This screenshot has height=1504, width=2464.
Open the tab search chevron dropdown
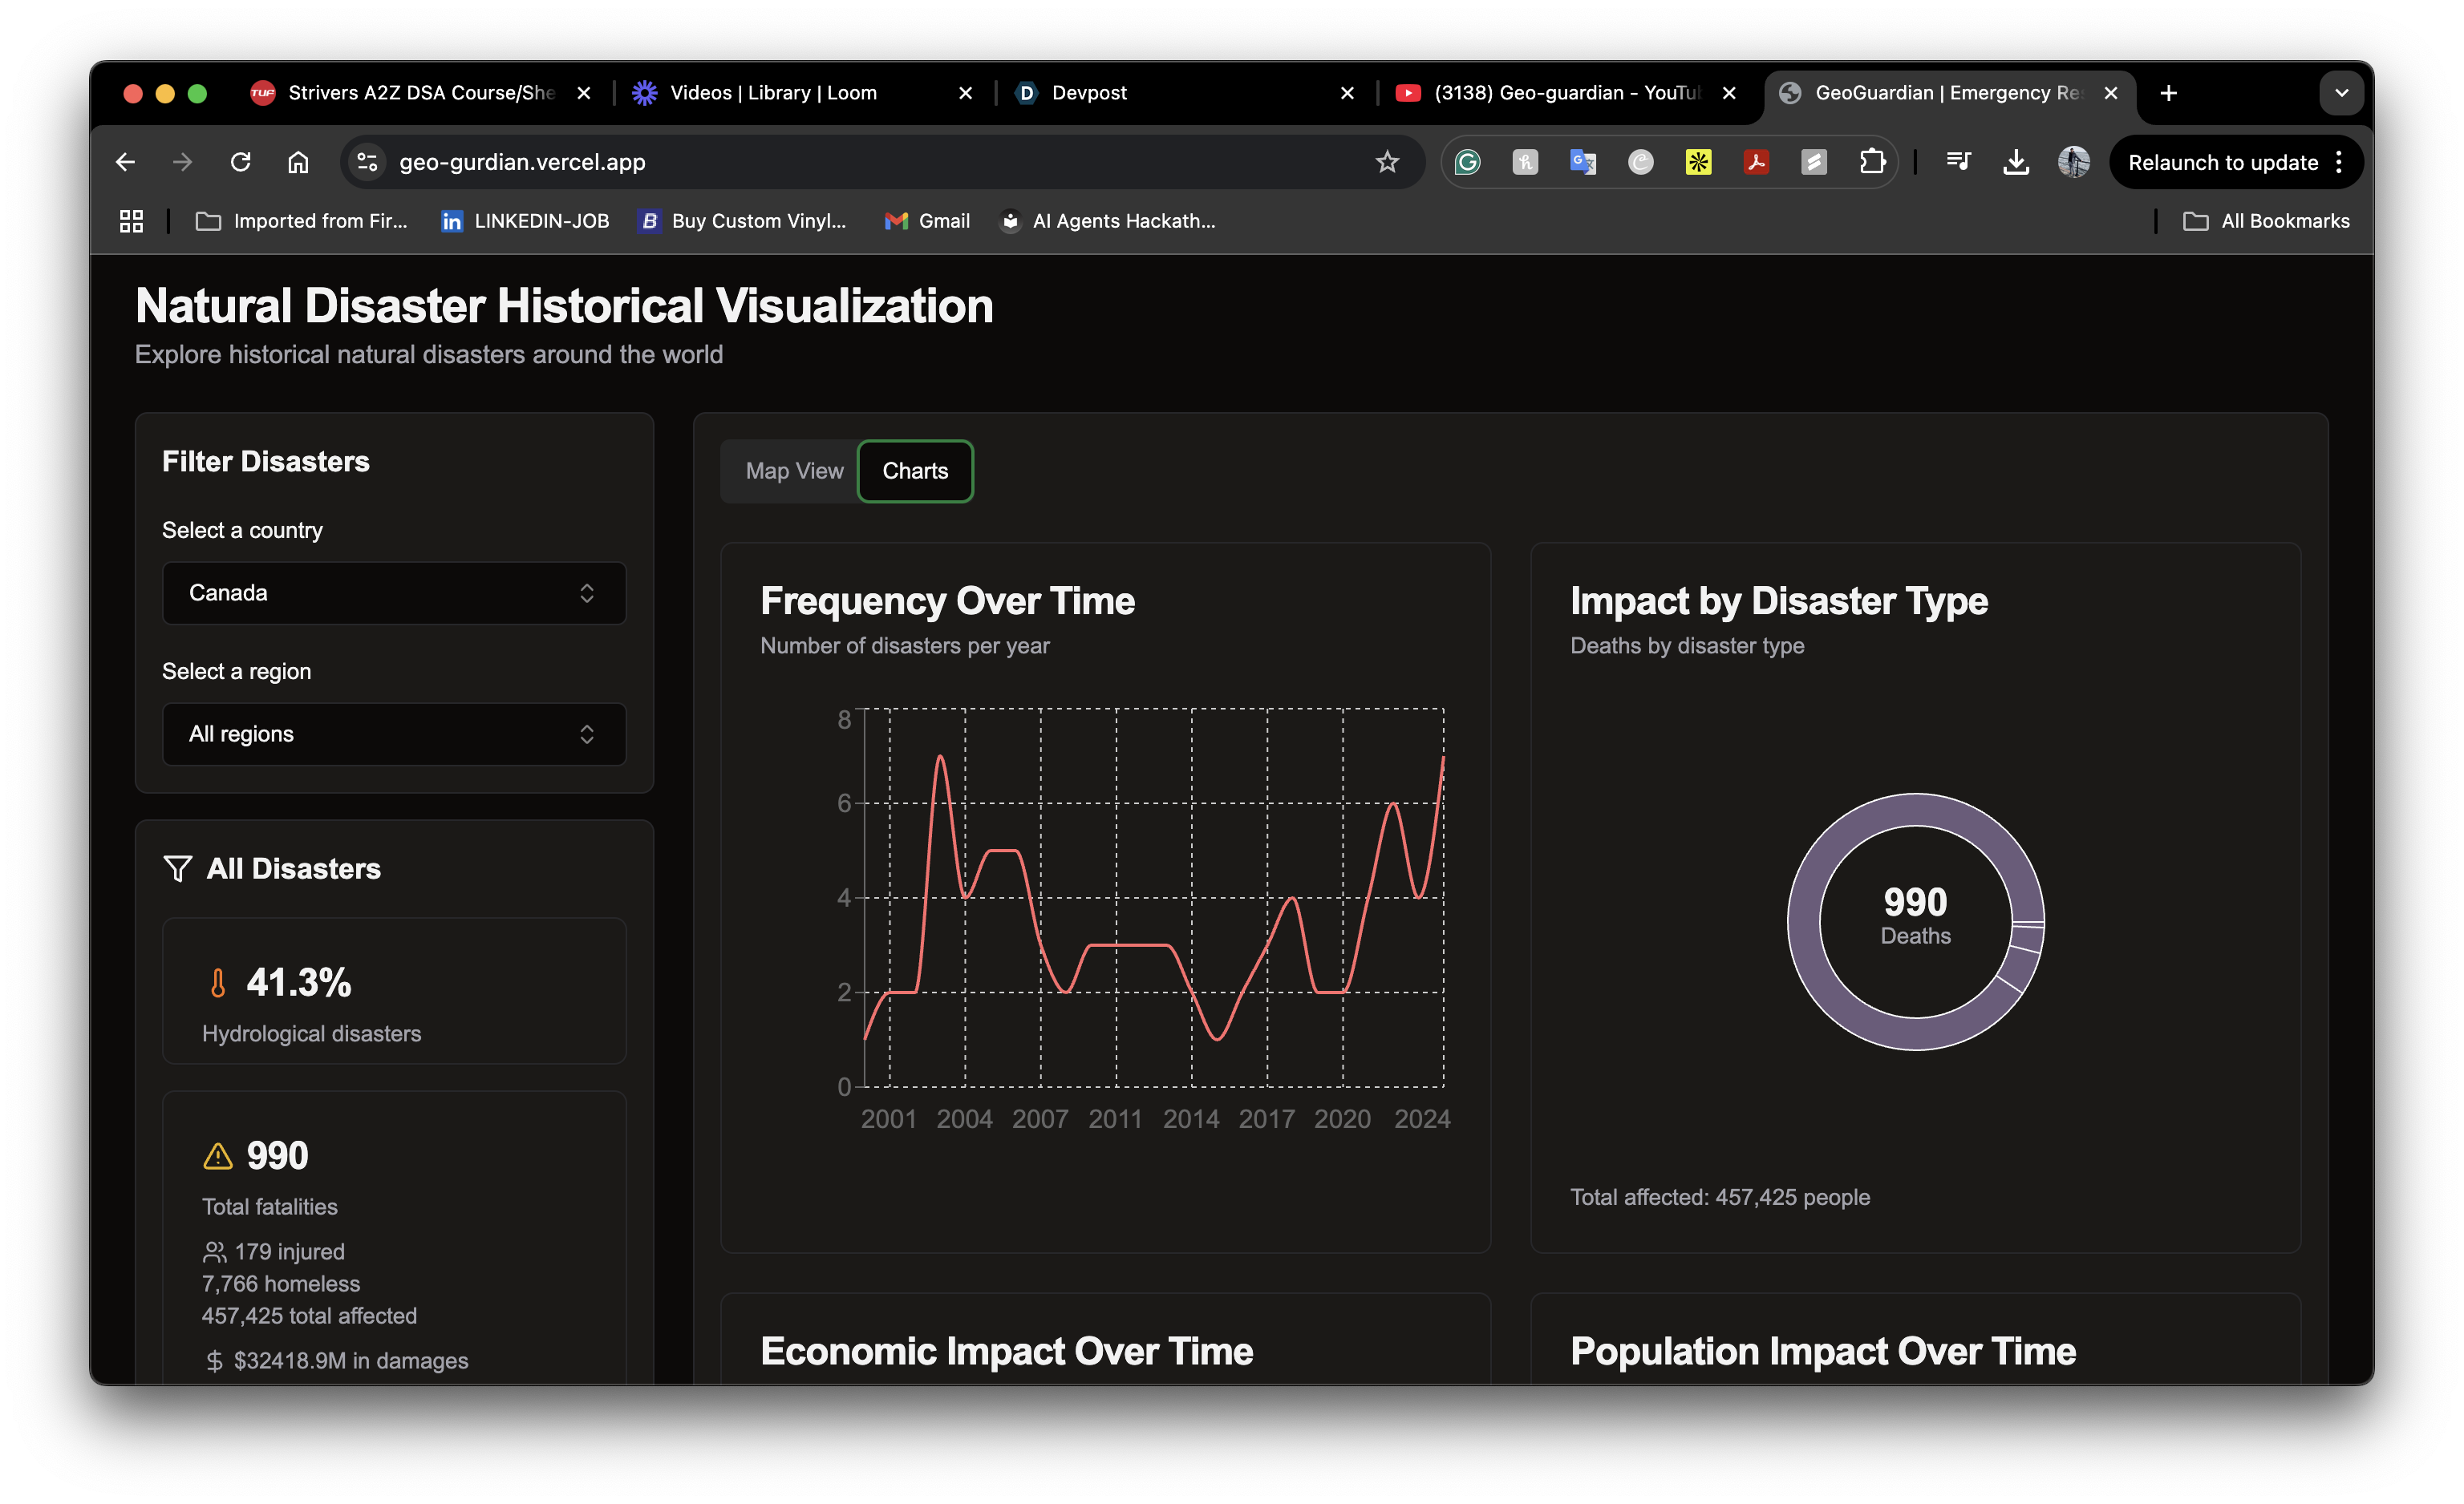coord(2341,93)
